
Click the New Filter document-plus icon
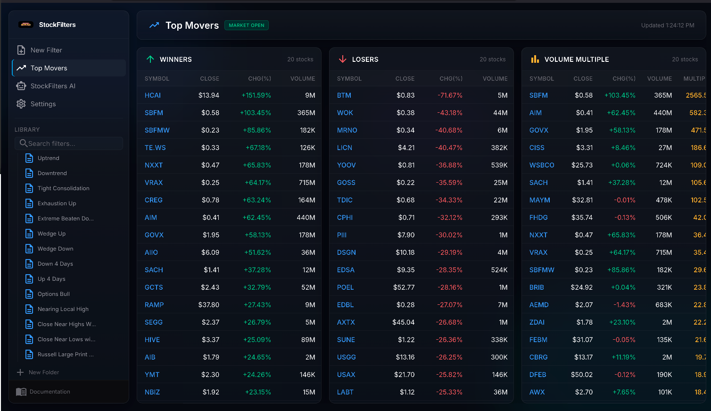pyautogui.click(x=21, y=50)
